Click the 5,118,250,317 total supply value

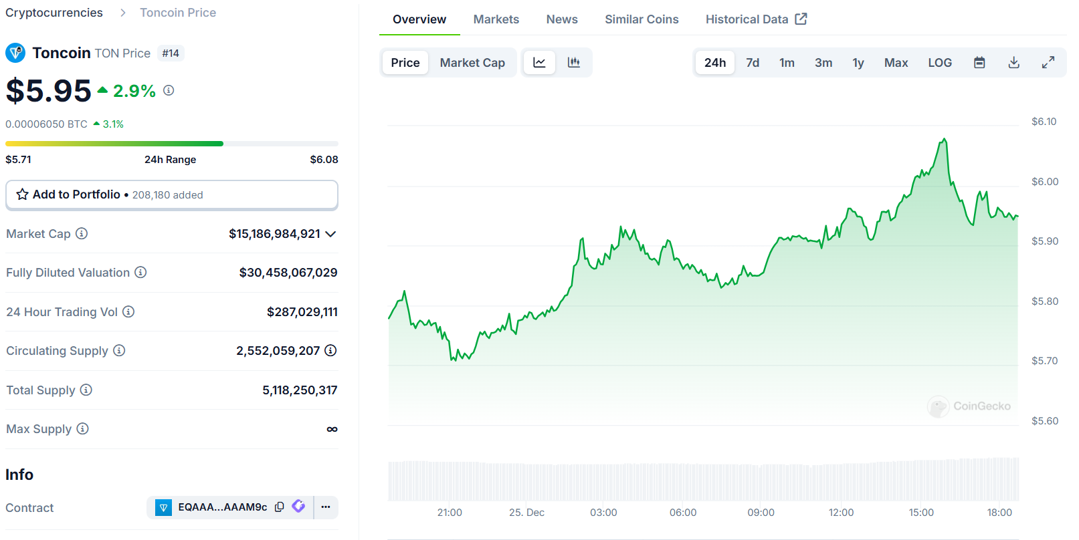point(300,390)
